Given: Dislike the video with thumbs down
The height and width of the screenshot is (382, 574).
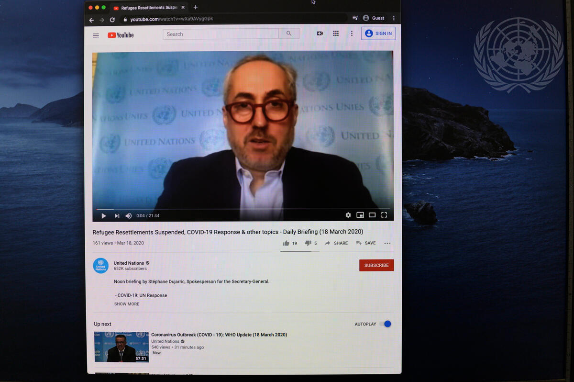Looking at the screenshot, I should click(308, 243).
